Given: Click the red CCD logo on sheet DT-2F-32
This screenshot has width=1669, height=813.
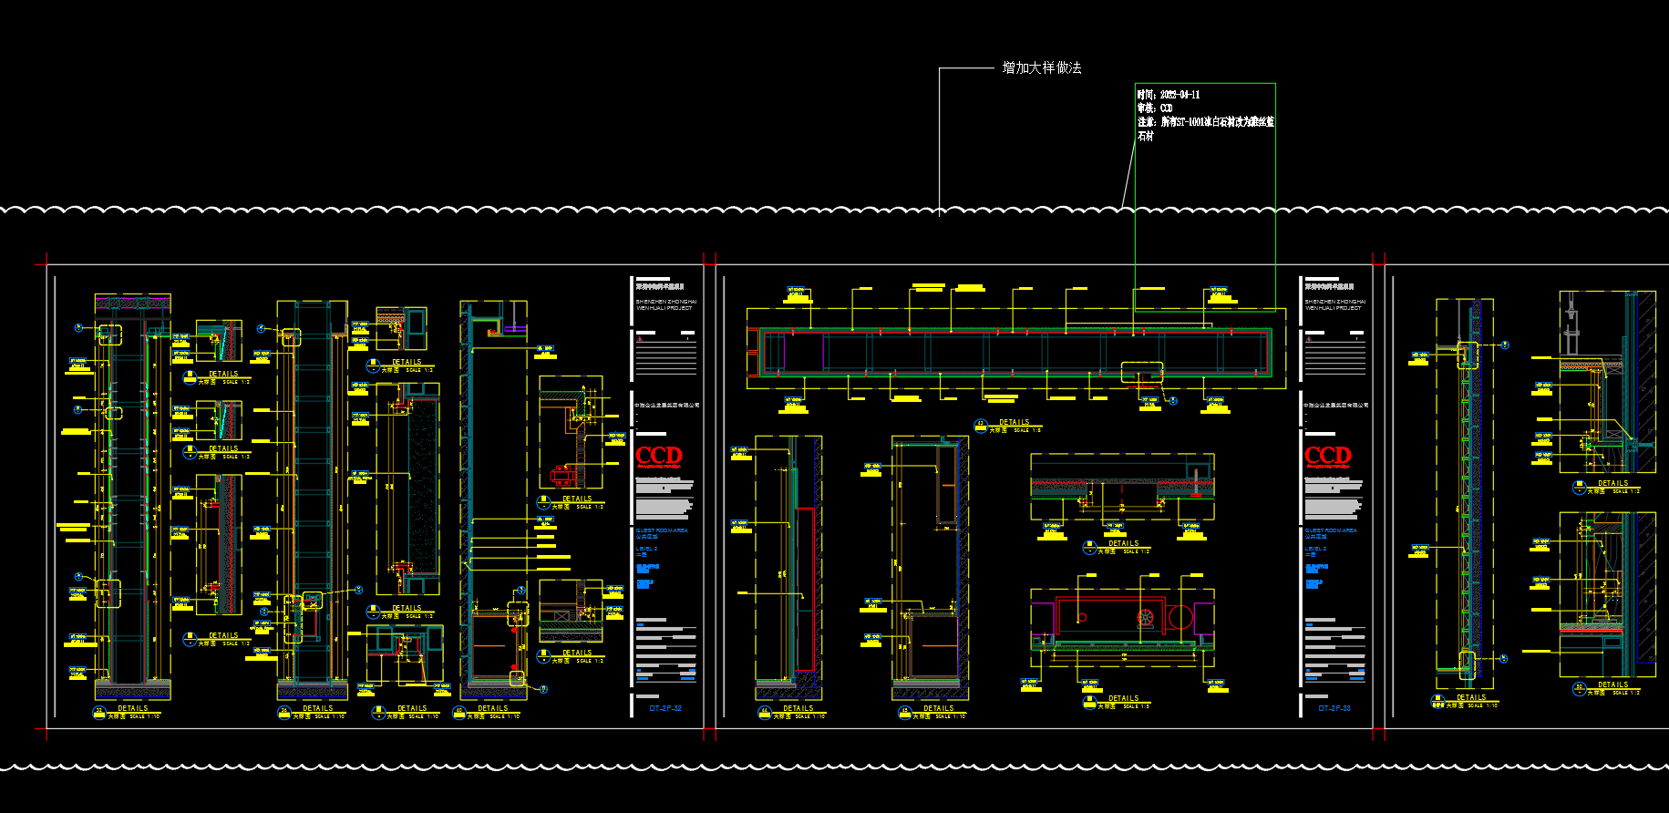Looking at the screenshot, I should (x=658, y=455).
